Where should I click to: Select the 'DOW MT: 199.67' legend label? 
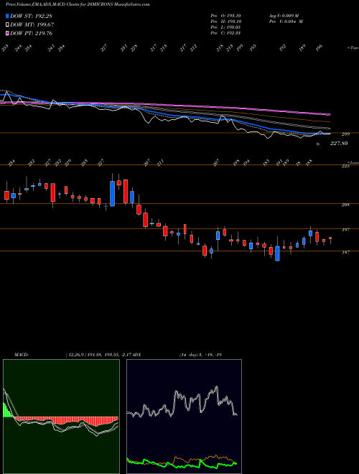[x=32, y=25]
